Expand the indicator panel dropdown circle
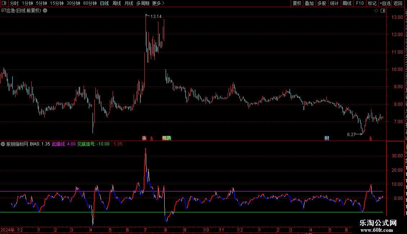This screenshot has width=407, height=234. (3, 144)
